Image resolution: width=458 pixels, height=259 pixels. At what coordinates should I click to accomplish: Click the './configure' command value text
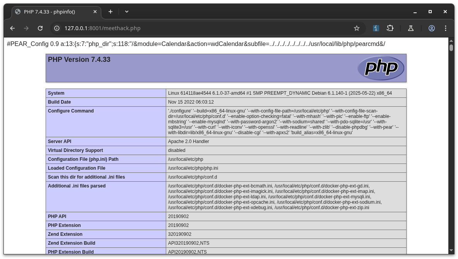[283, 122]
